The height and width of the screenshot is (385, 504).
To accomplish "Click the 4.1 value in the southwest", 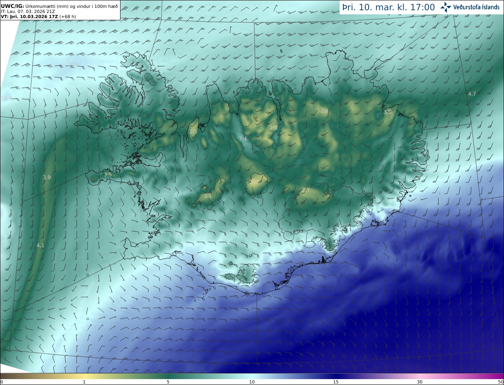I will coord(41,245).
